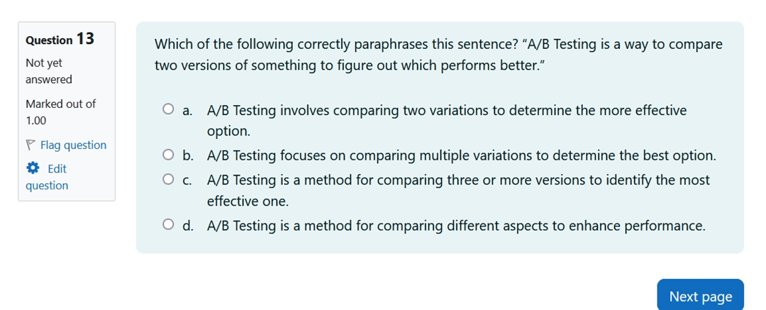Image resolution: width=766 pixels, height=310 pixels.
Task: Click the flag icon beside Flag question
Action: pos(30,145)
